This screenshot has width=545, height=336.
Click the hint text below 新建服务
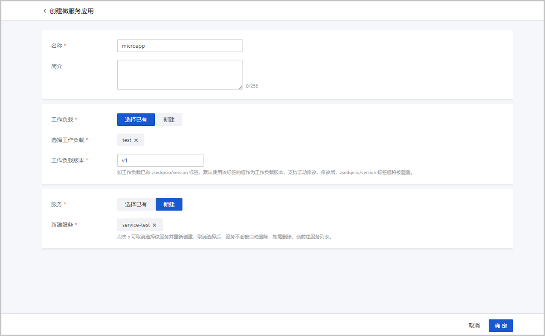pos(224,237)
